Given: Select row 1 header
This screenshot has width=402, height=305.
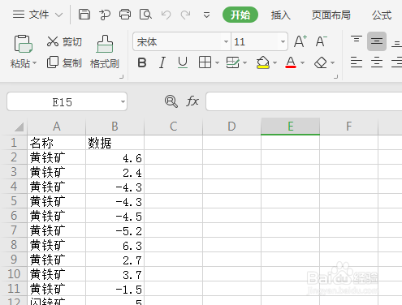Looking at the screenshot, I should point(14,143).
